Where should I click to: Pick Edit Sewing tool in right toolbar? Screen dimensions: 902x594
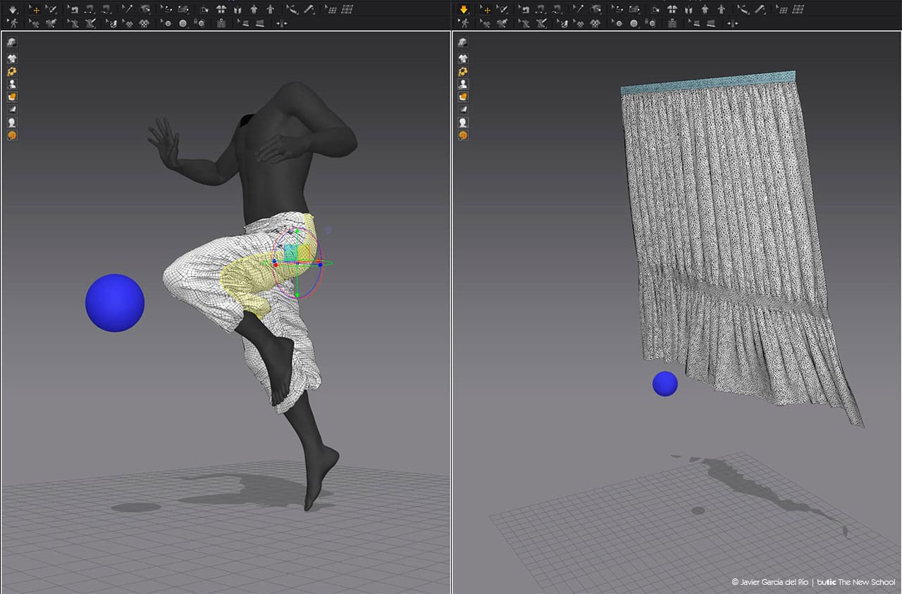523,10
